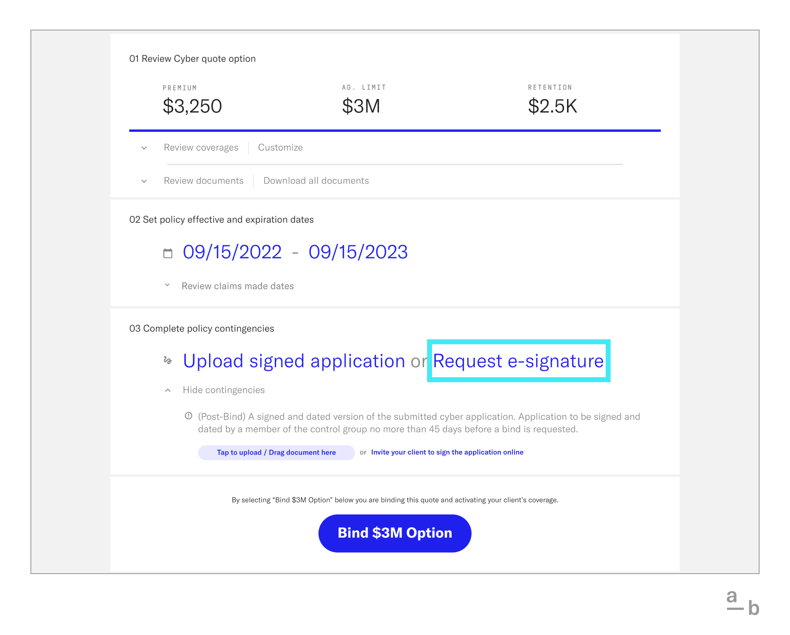Edit the 09/15/2023 expiration date
Screen dimensions: 790x635
pyautogui.click(x=357, y=252)
